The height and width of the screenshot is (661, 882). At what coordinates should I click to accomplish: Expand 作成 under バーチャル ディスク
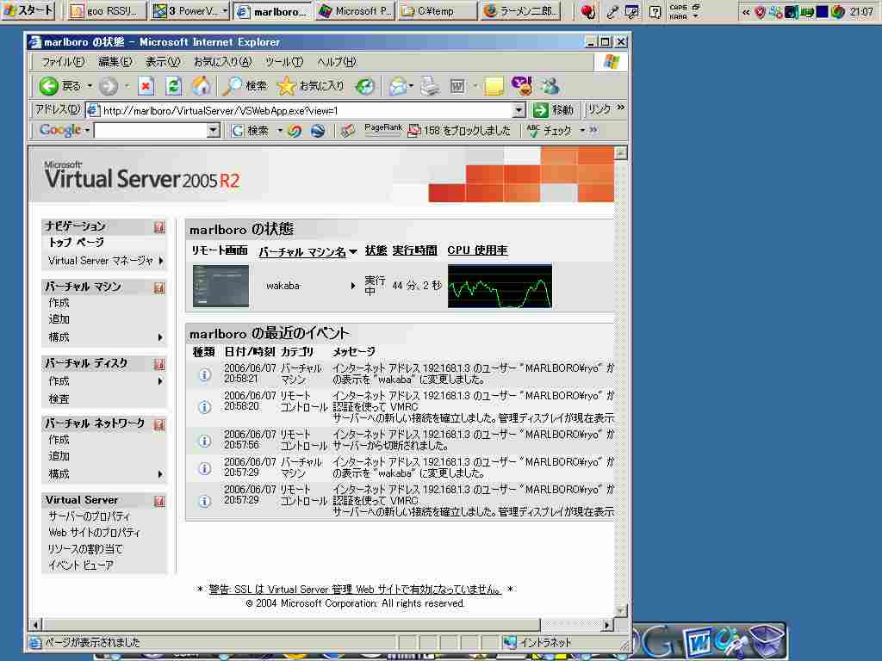160,381
